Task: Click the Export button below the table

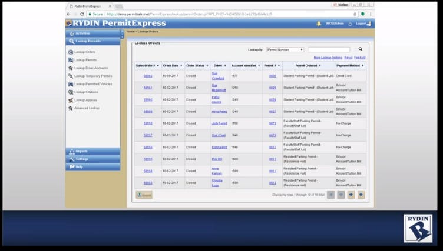Action: pyautogui.click(x=144, y=195)
